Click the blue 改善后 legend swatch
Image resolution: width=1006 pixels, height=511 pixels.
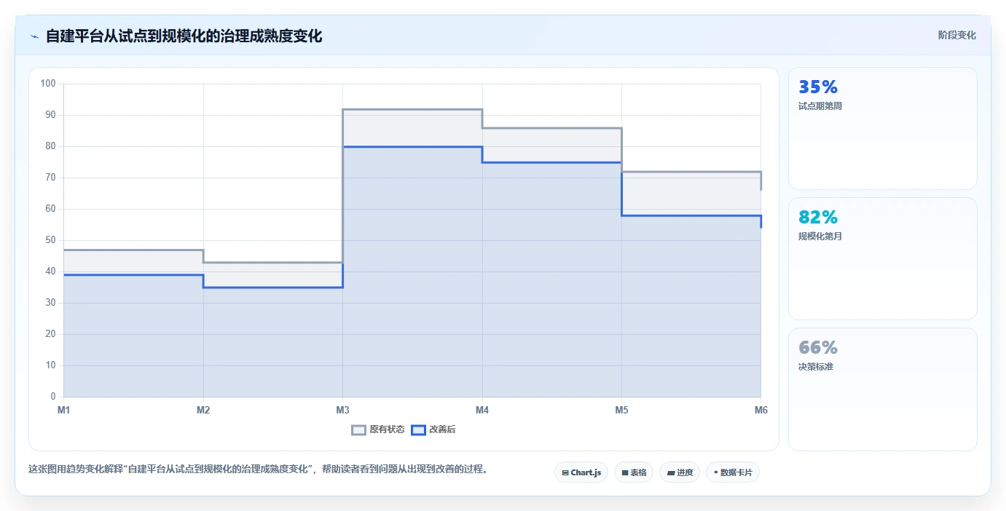pyautogui.click(x=418, y=429)
